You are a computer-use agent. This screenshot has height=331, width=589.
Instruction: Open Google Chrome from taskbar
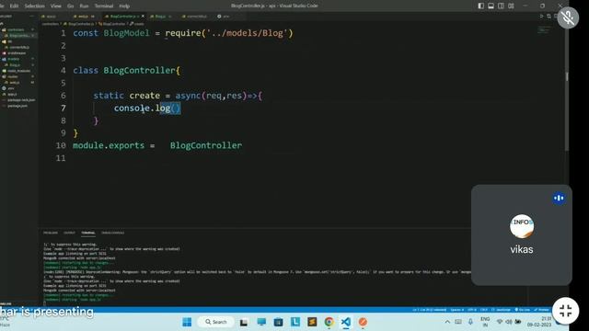coord(329,322)
